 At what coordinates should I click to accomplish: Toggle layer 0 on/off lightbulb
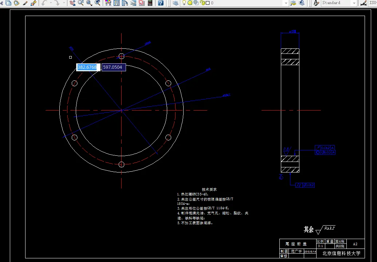184,3
